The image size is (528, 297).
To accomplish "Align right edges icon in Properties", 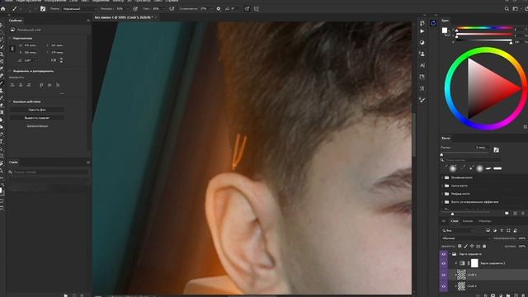I will (29, 85).
